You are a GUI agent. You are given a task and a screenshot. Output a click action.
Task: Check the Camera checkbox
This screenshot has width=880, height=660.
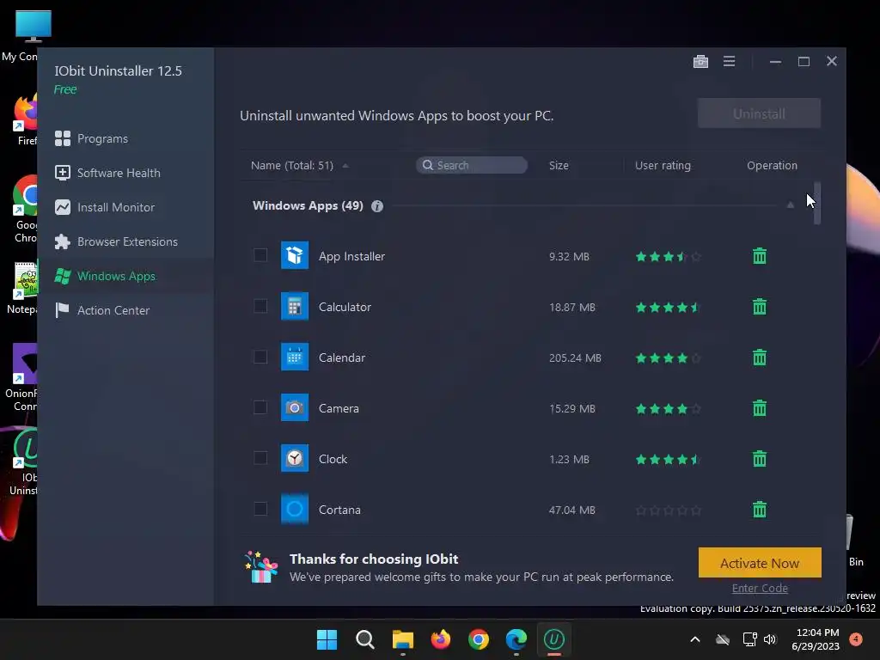pyautogui.click(x=260, y=406)
